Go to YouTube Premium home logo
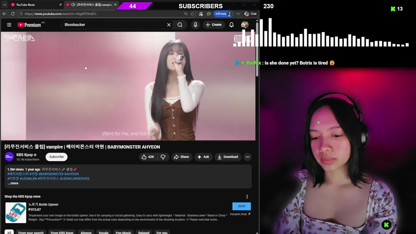The width and height of the screenshot is (416, 234). coord(29,25)
